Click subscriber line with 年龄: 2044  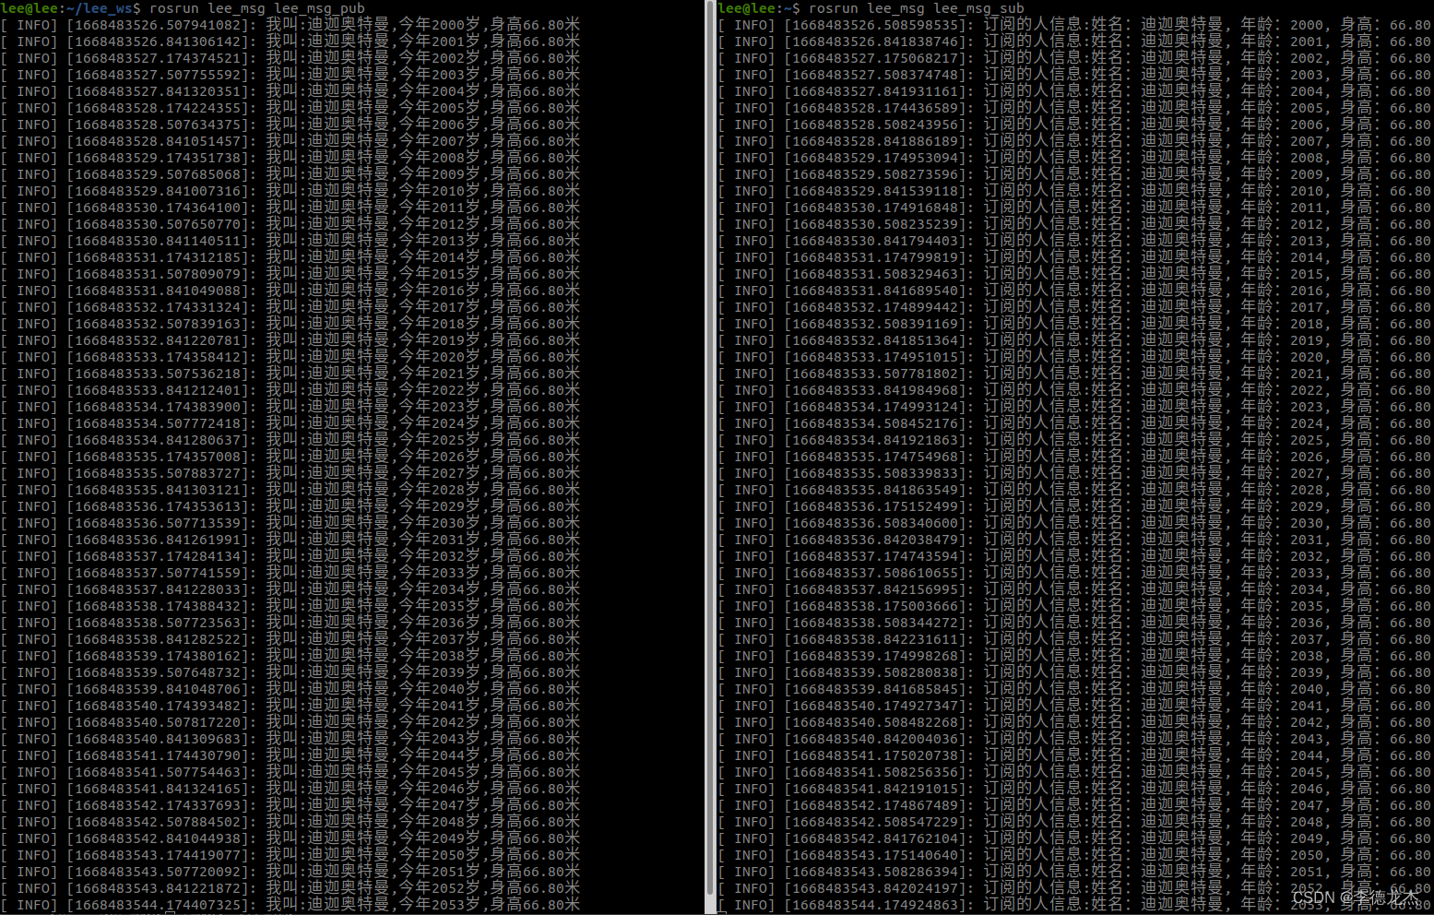click(1075, 755)
